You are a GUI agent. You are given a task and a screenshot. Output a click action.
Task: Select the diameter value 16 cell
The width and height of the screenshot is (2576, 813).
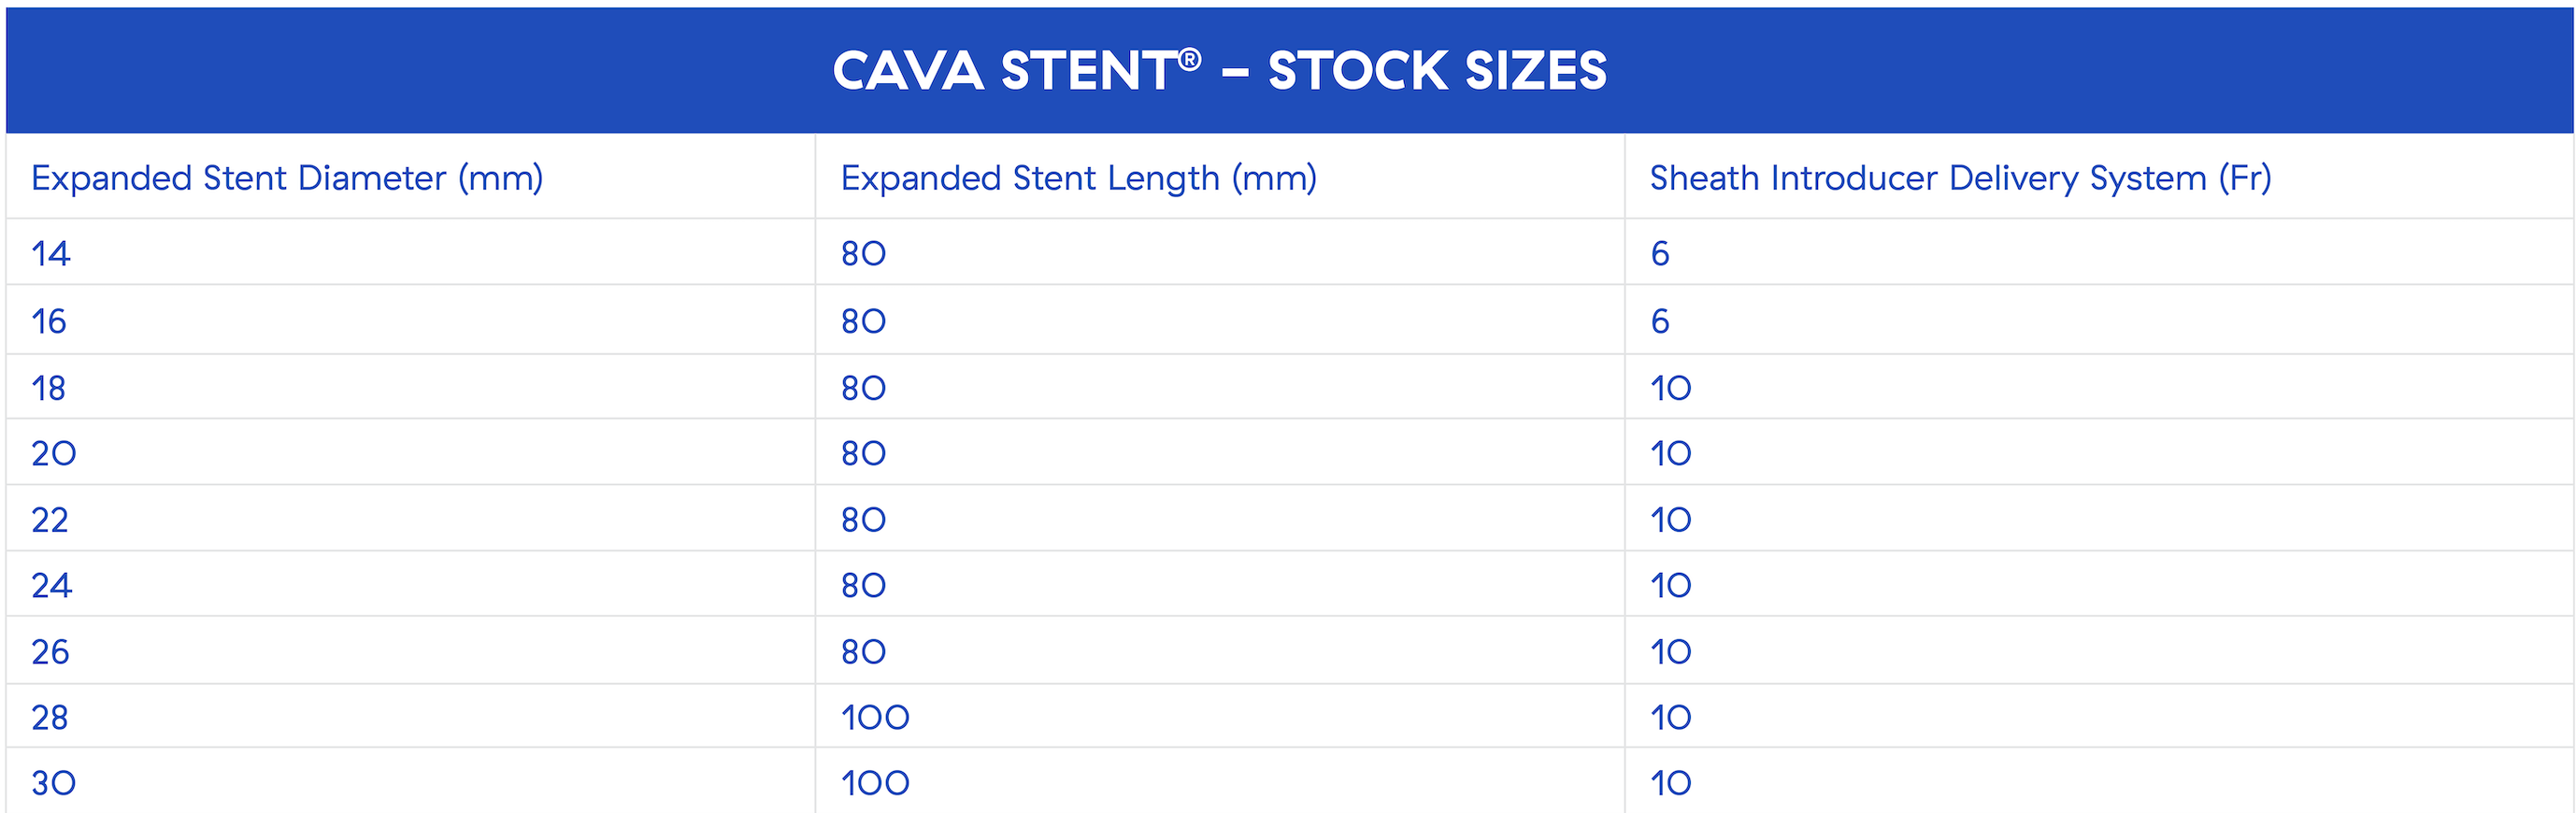coord(49,321)
